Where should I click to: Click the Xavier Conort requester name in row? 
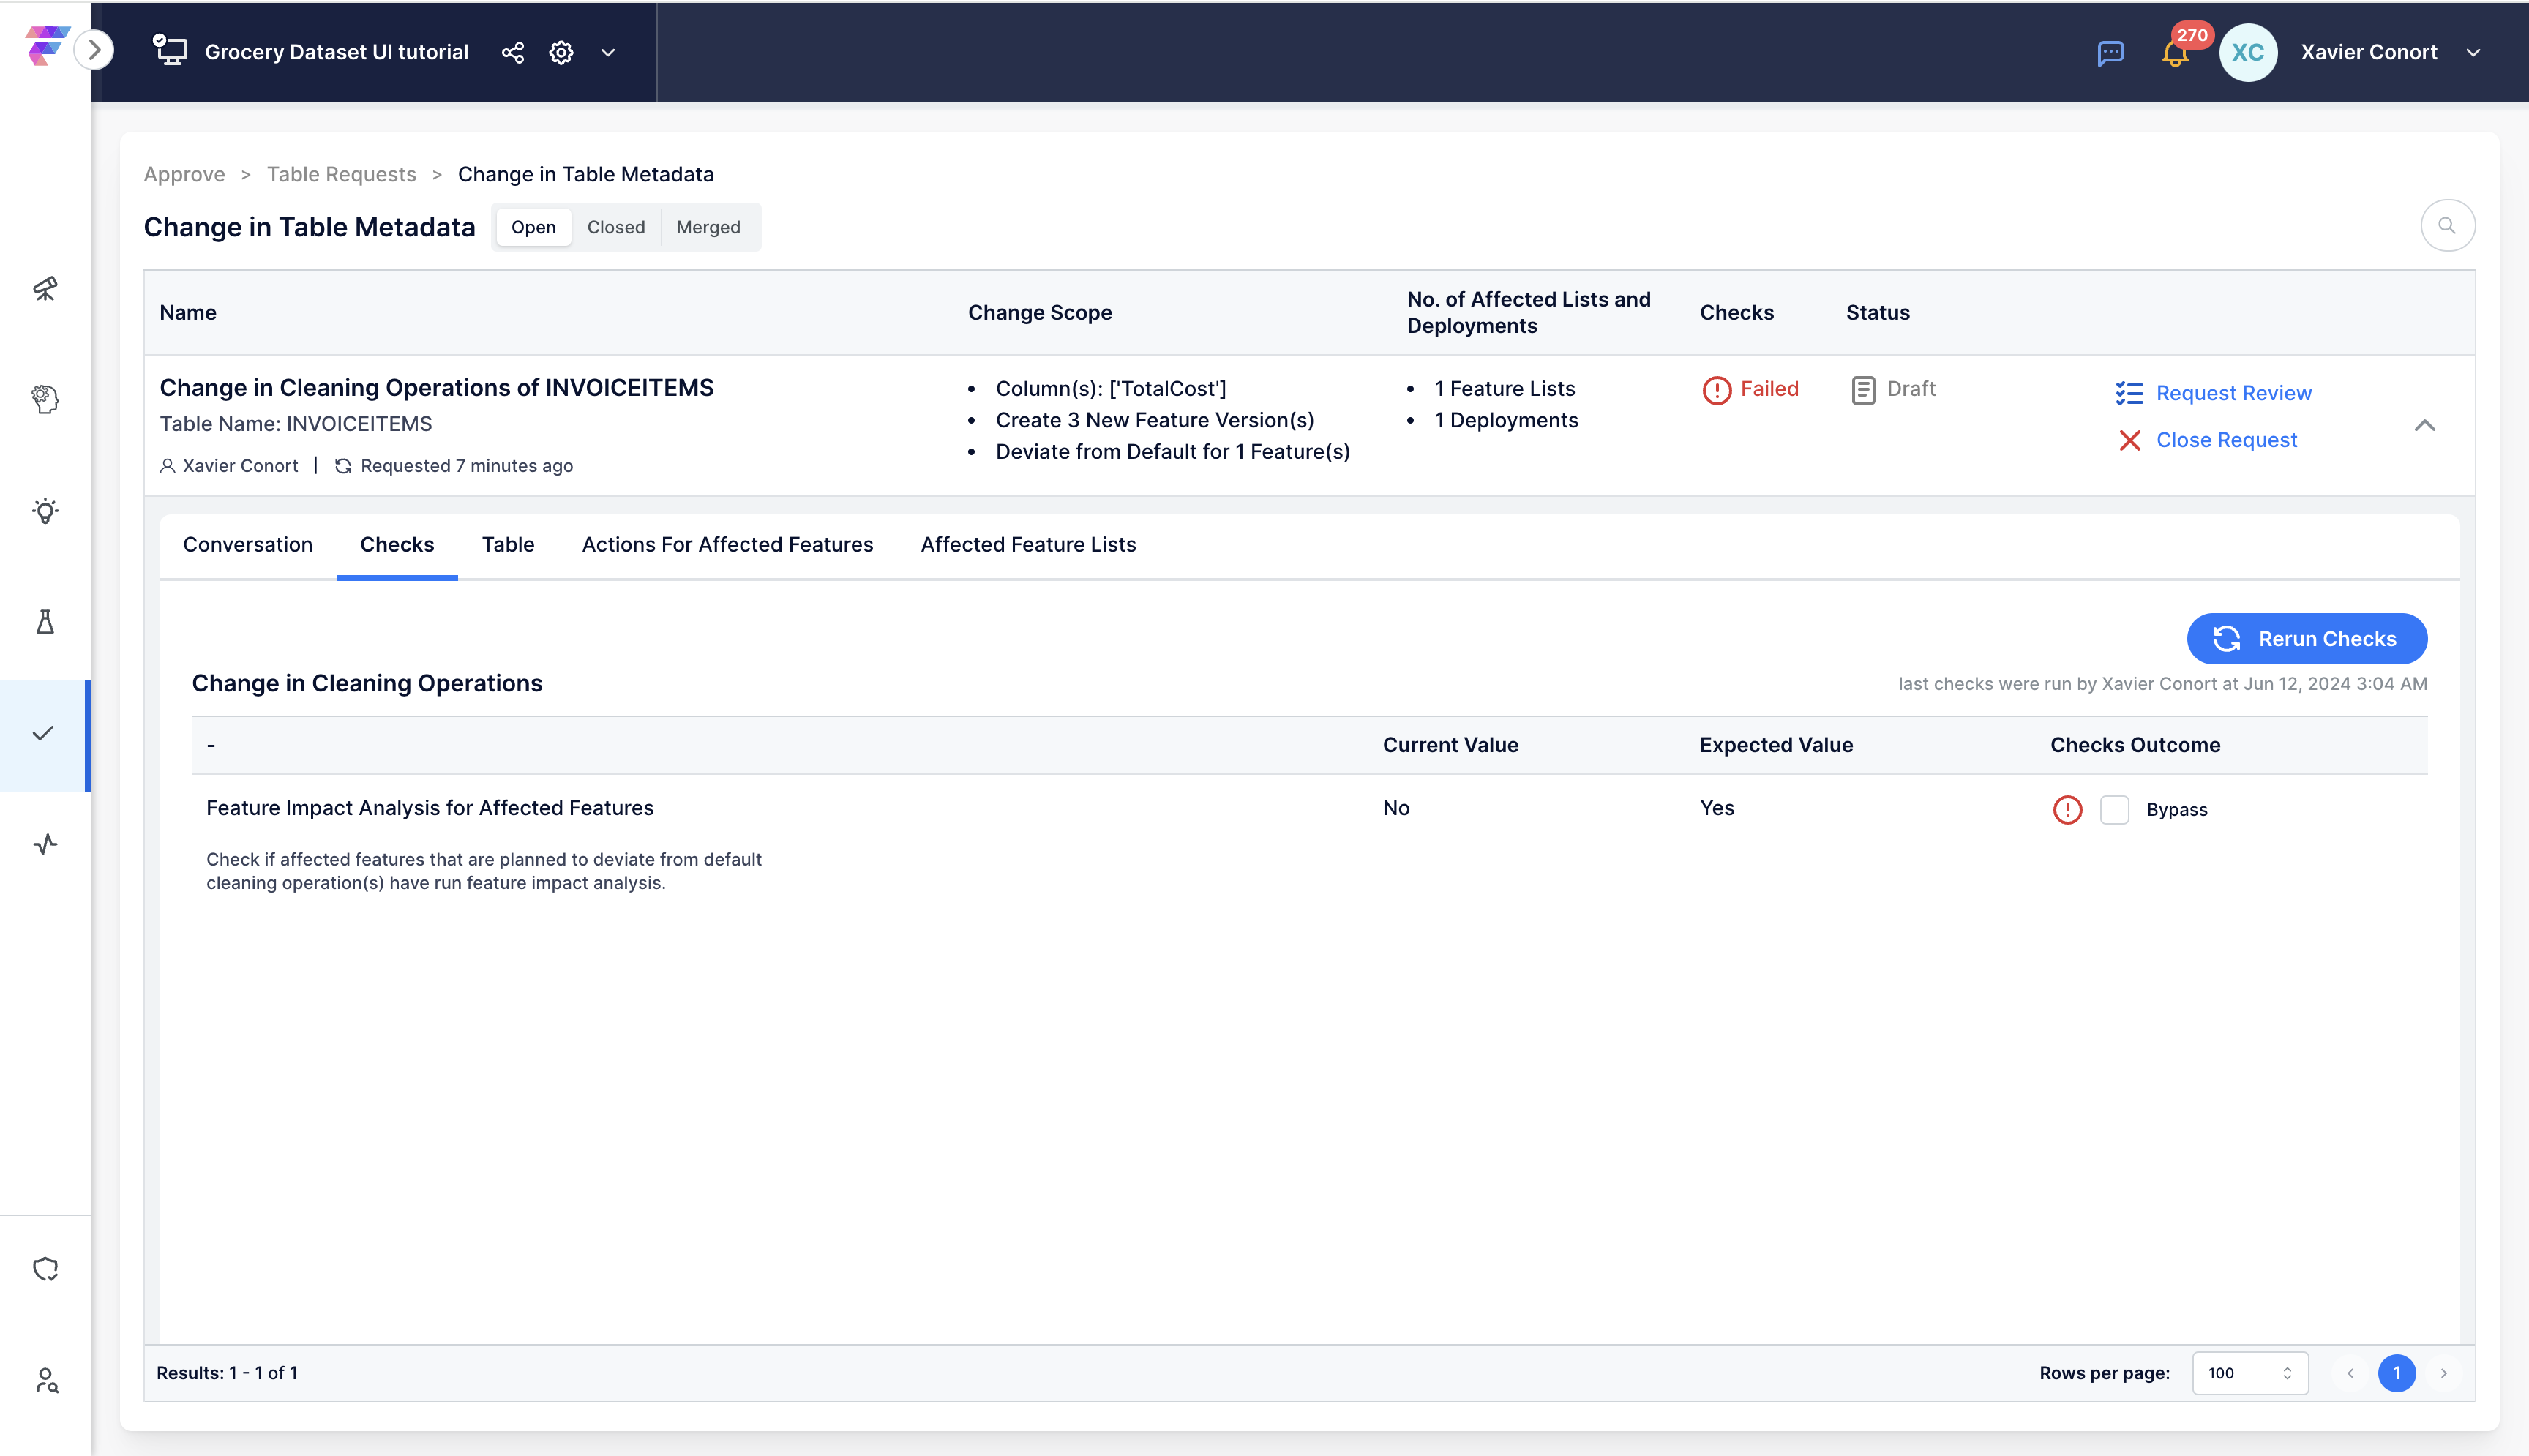click(240, 466)
